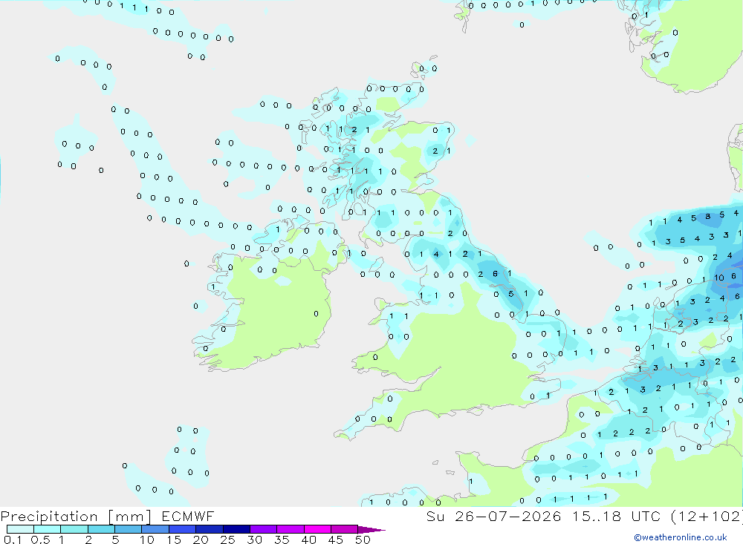Click the '[mm]' unit label

click(x=129, y=516)
